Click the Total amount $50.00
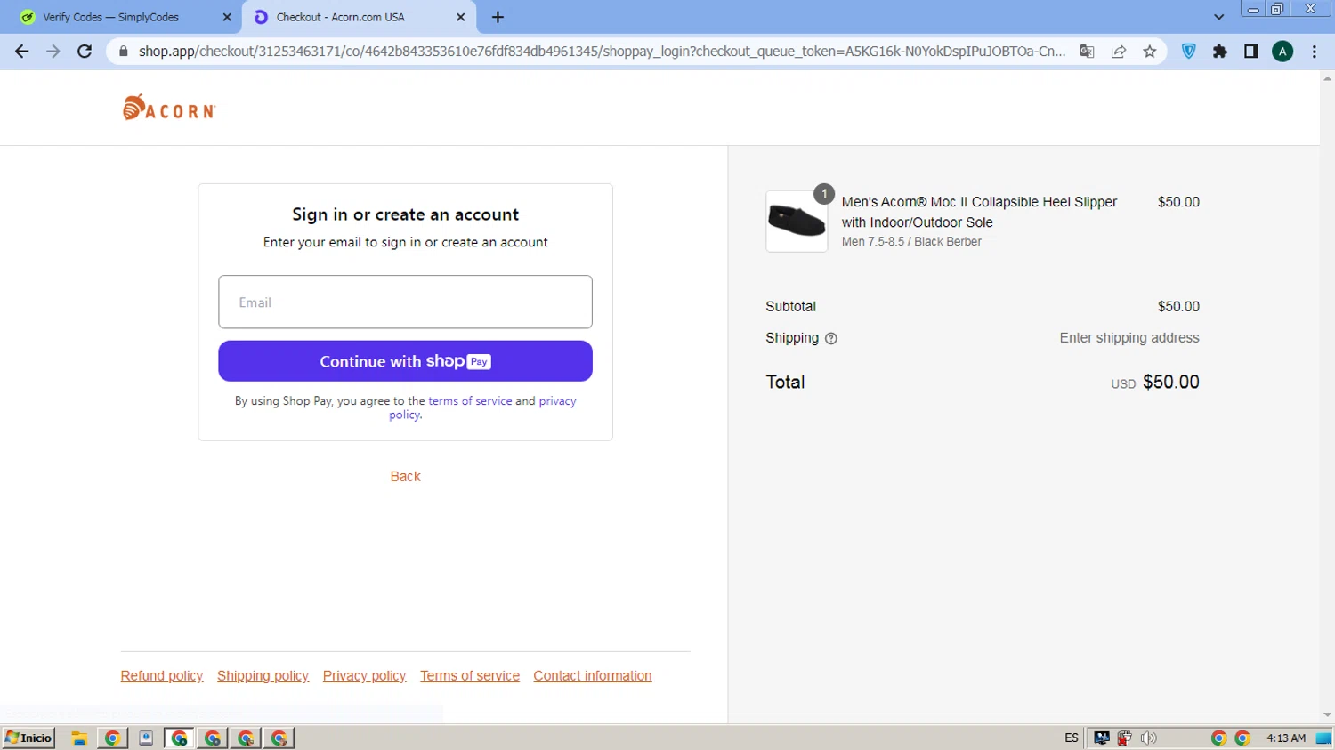The height and width of the screenshot is (750, 1335). coord(1171,382)
